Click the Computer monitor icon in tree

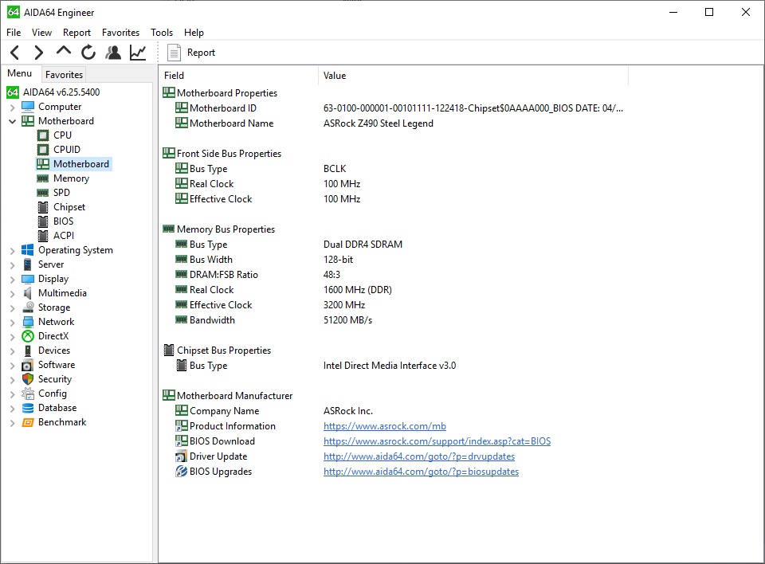[x=29, y=107]
